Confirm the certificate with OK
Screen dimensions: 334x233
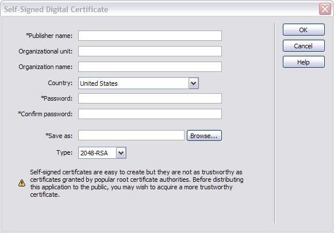(x=304, y=30)
